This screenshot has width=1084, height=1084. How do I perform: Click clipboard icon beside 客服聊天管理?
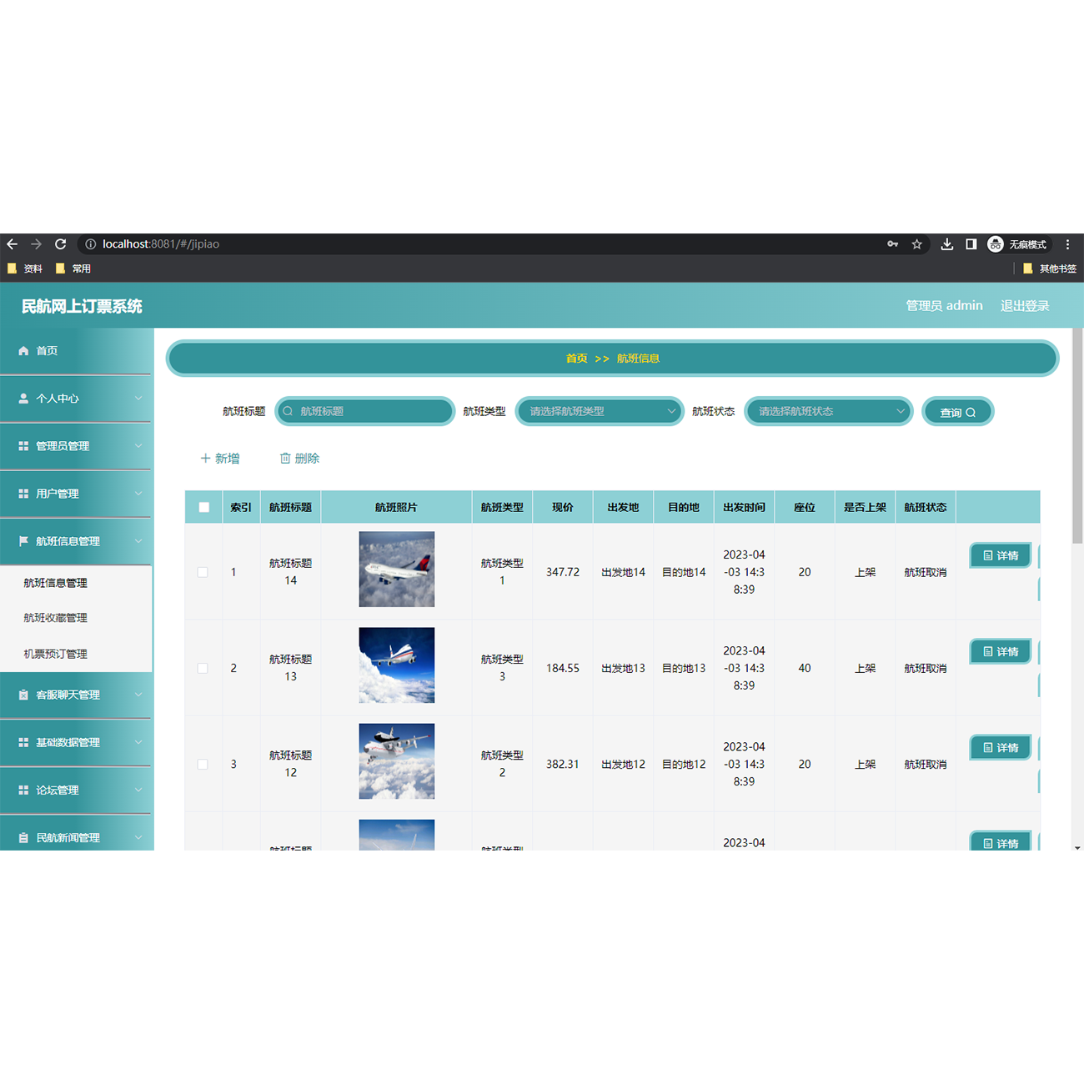coord(23,695)
